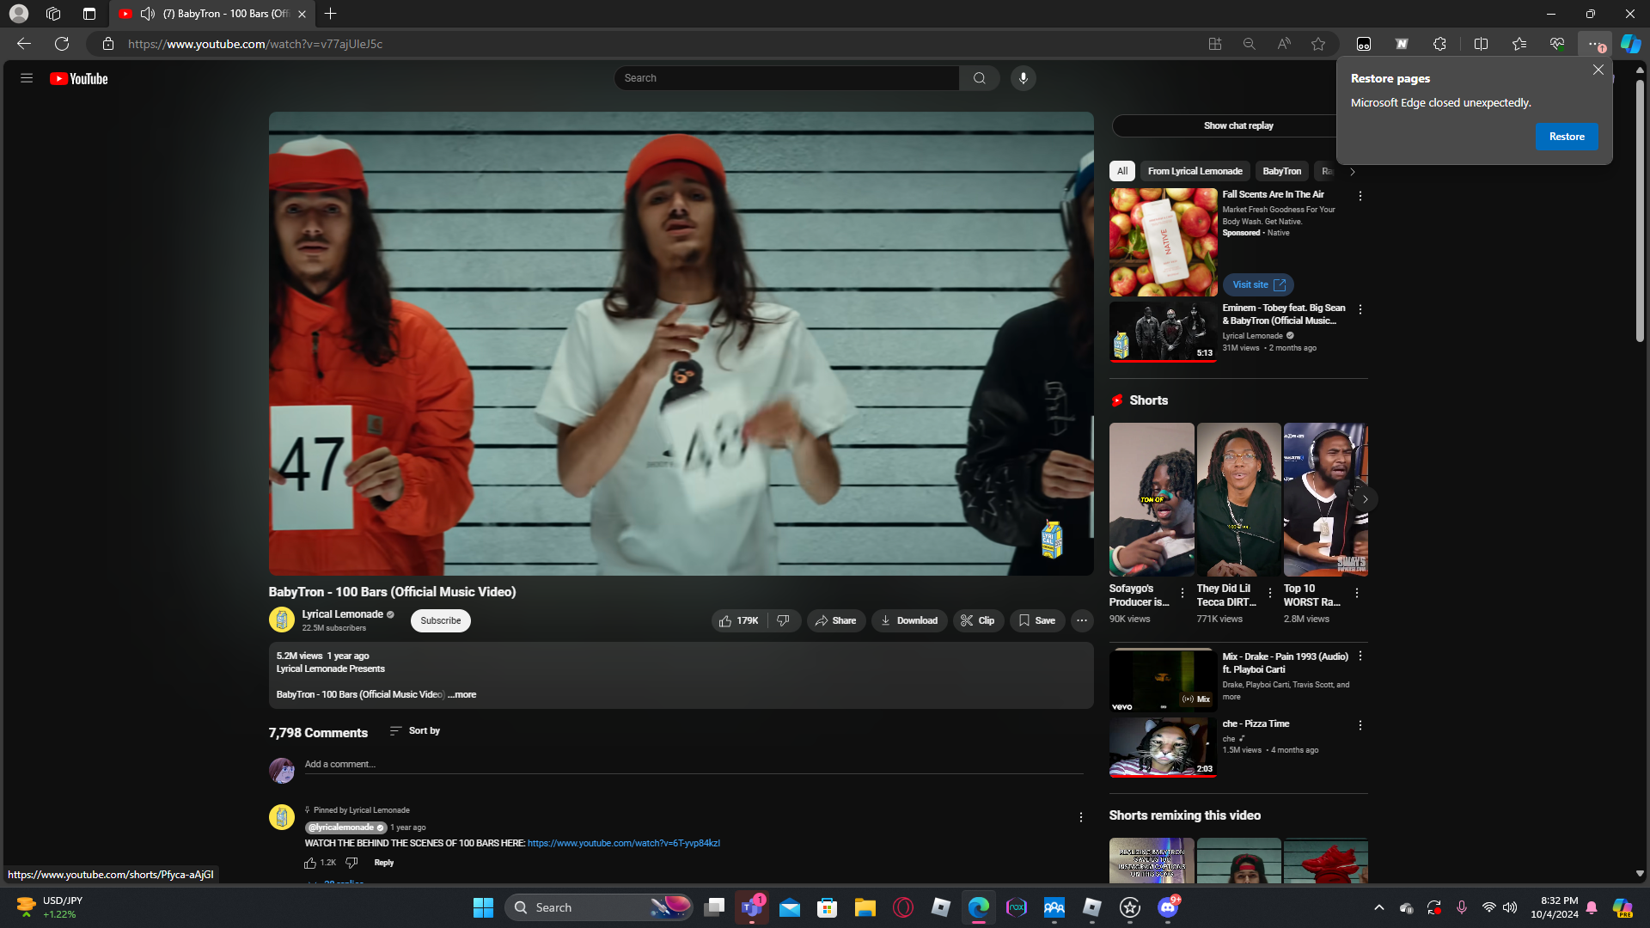The width and height of the screenshot is (1650, 928).
Task: Open Discord from taskbar
Action: tap(1167, 907)
